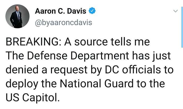This screenshot has width=183, height=109.
Task: Click the word BREAKING in the tweet
Action: 33,42
